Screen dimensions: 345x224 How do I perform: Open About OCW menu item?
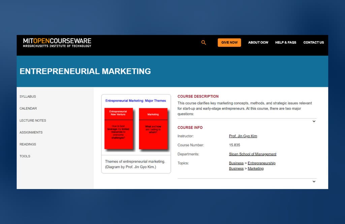(258, 42)
